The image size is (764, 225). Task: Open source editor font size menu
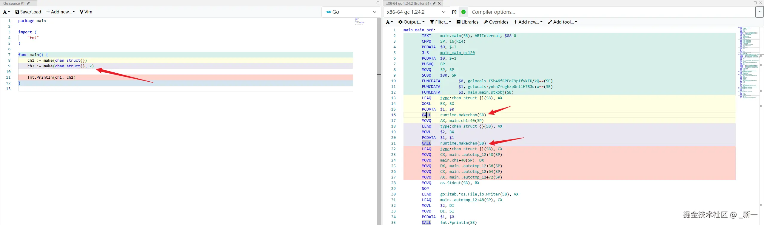[6, 12]
